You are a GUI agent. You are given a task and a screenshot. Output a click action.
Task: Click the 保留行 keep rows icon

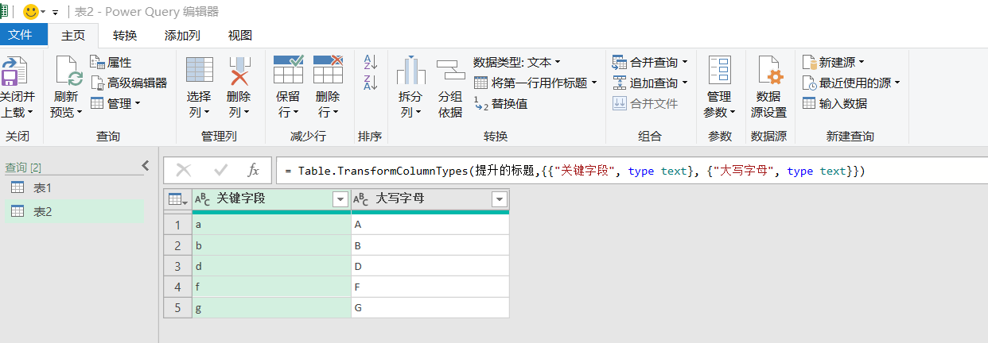[288, 70]
